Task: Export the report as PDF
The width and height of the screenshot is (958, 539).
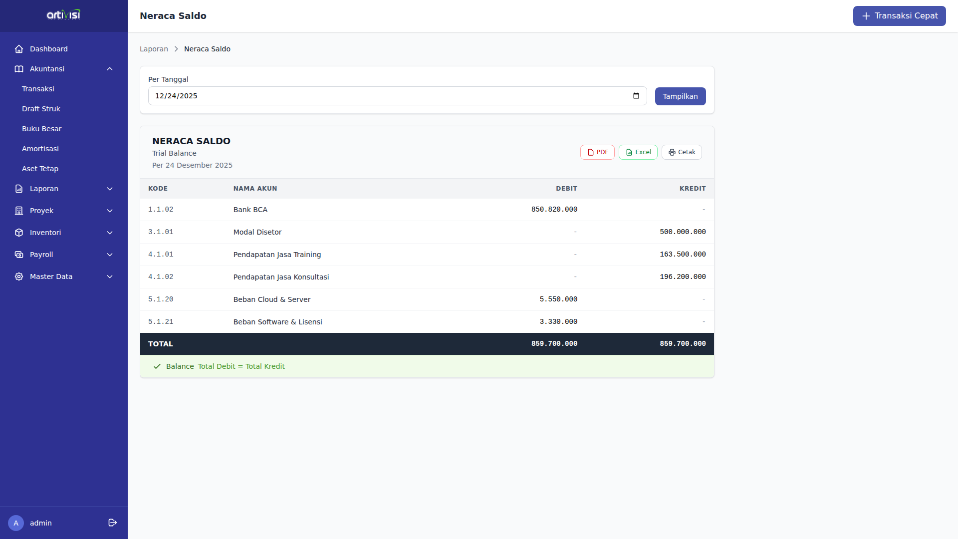Action: (597, 152)
